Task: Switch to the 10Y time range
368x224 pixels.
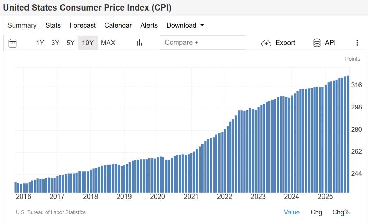Action: pyautogui.click(x=88, y=43)
